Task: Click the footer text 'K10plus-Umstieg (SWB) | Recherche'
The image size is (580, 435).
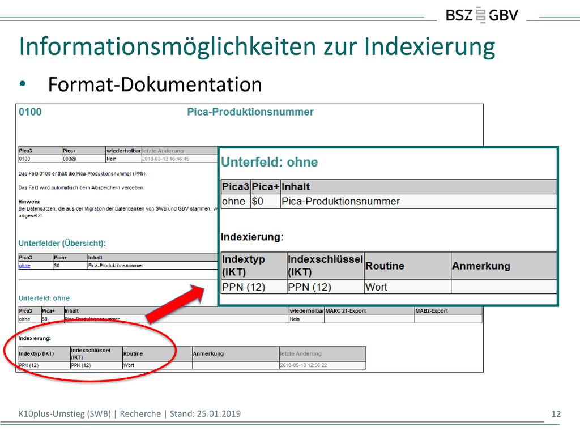Action: [x=89, y=413]
